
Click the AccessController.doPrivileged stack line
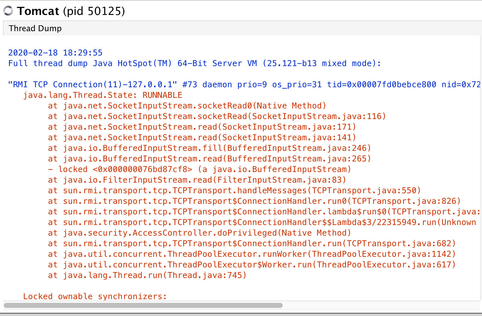coord(200,233)
